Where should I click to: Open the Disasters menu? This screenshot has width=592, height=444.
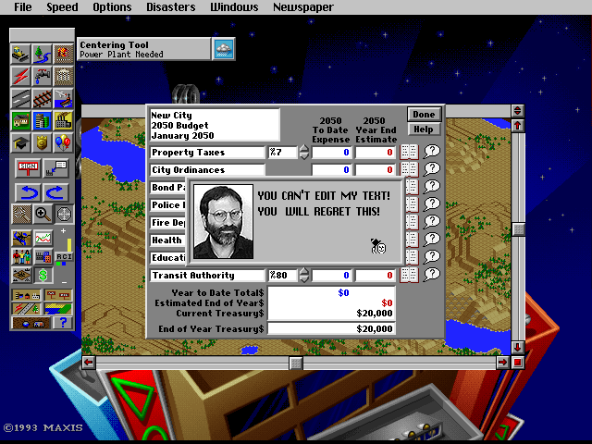pyautogui.click(x=171, y=7)
